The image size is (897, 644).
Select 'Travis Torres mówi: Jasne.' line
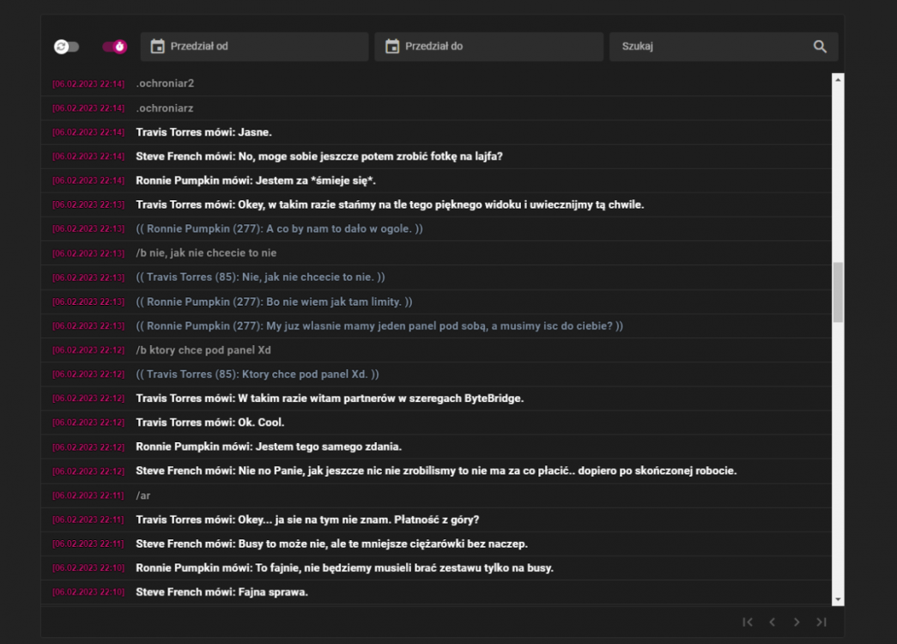pyautogui.click(x=436, y=132)
